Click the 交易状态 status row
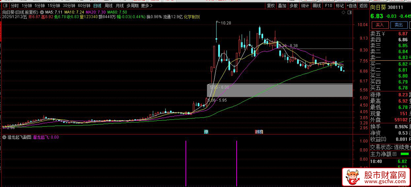This screenshot has width=411, height=187. tap(390, 147)
